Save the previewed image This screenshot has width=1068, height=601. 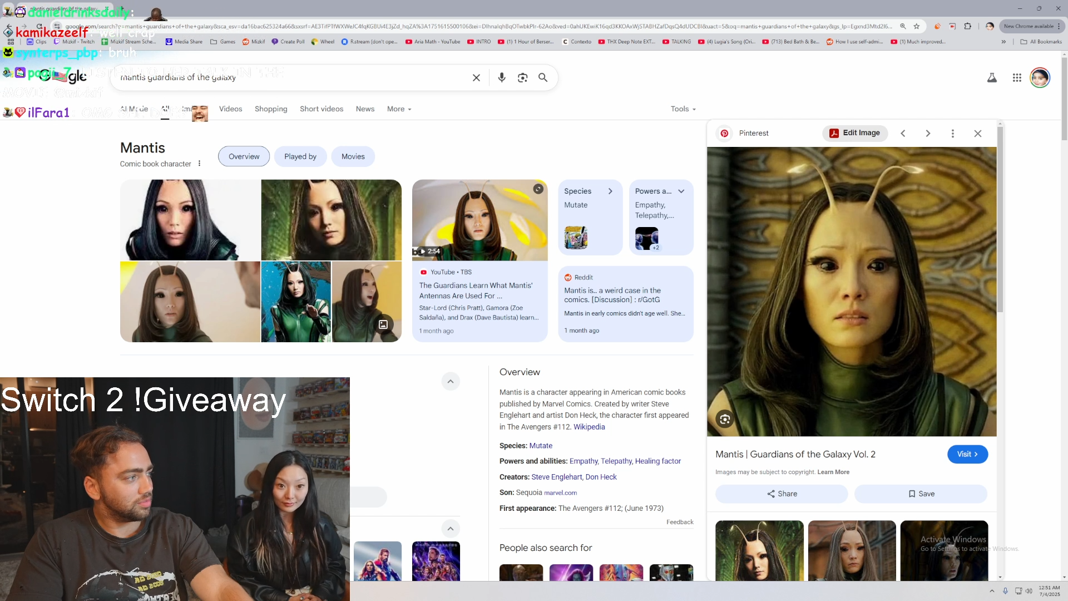click(921, 494)
